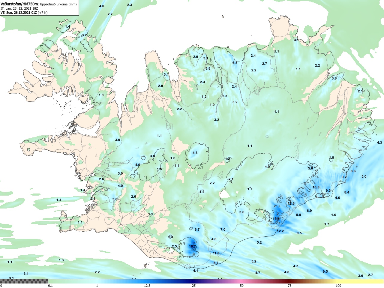Click the 12.5 mark on the color scale
This screenshot has width=384, height=288.
tap(147, 286)
